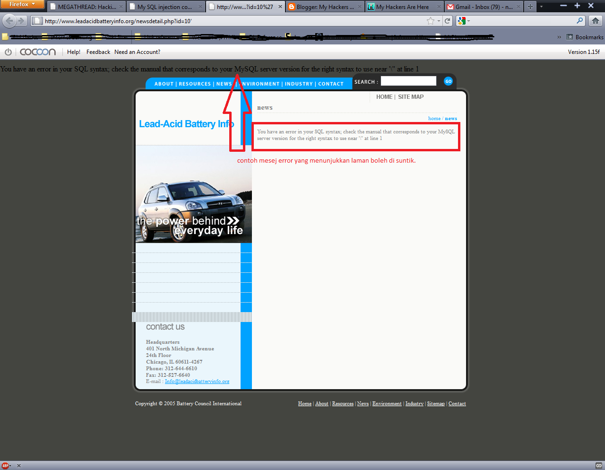Click the blue GO search button
This screenshot has height=470, width=605.
(448, 81)
